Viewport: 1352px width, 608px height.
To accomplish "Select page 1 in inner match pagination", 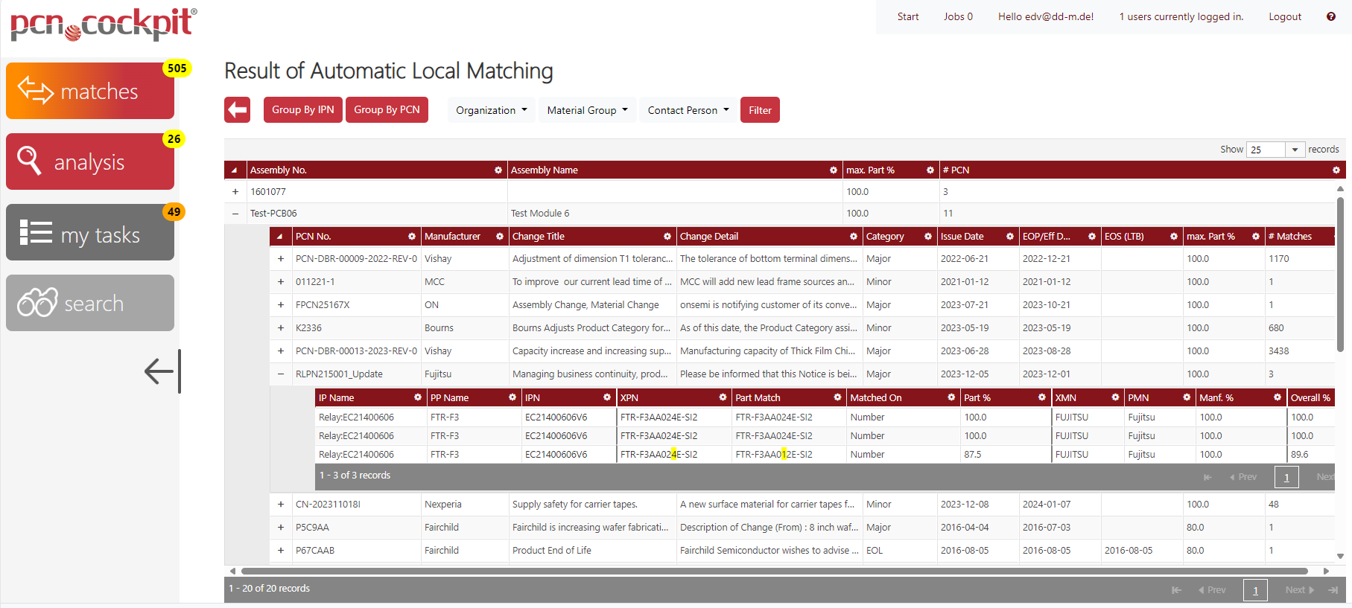I will pyautogui.click(x=1286, y=477).
